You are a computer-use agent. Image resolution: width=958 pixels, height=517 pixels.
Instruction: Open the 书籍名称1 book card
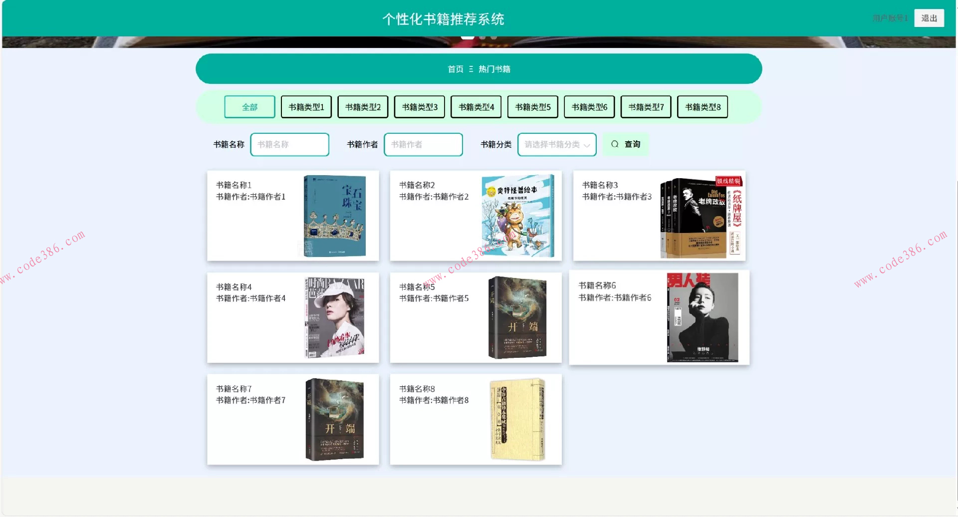coord(292,216)
